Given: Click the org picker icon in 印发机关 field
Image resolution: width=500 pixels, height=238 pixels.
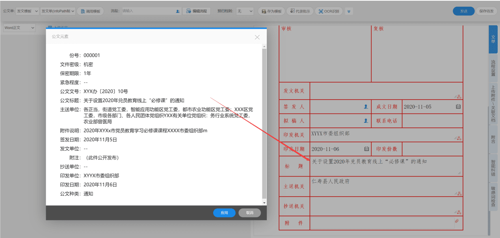Looking at the screenshot, I should [x=458, y=138].
